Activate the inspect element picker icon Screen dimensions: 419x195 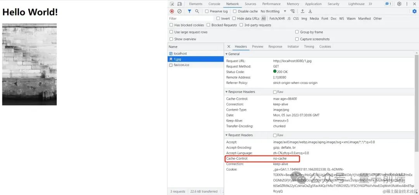tap(172, 4)
